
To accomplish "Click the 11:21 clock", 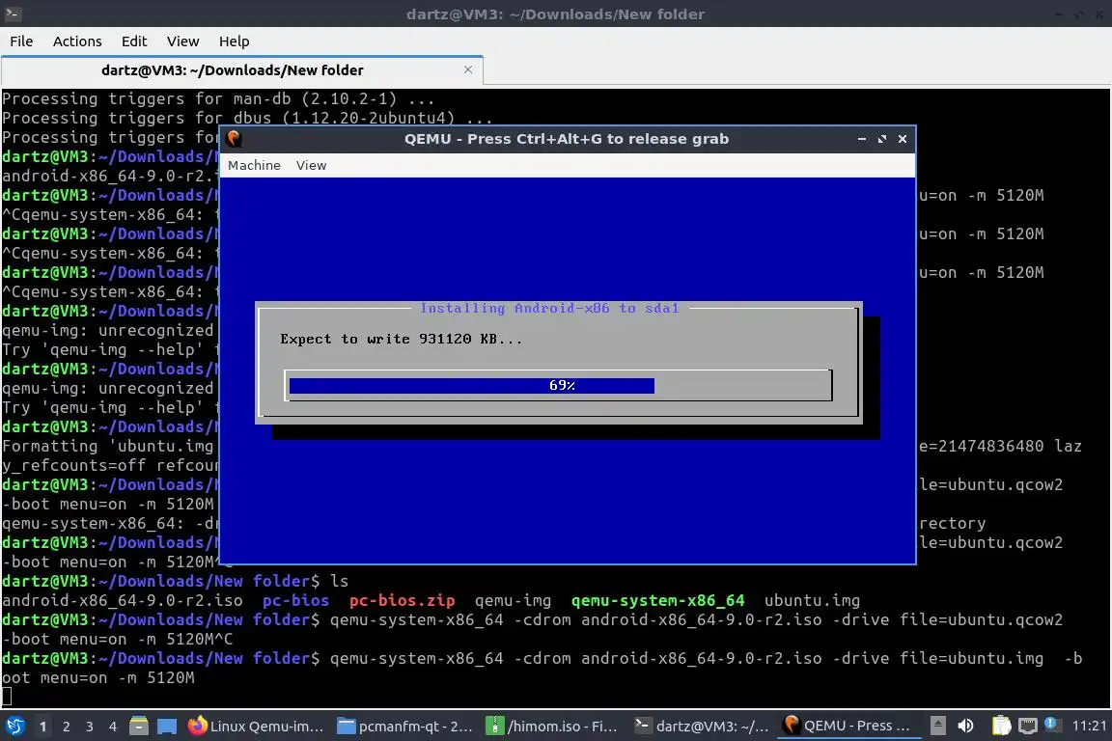I will [1089, 726].
